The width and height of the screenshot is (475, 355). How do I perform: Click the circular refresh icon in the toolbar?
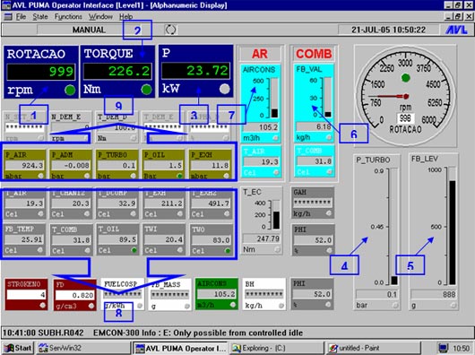click(170, 30)
